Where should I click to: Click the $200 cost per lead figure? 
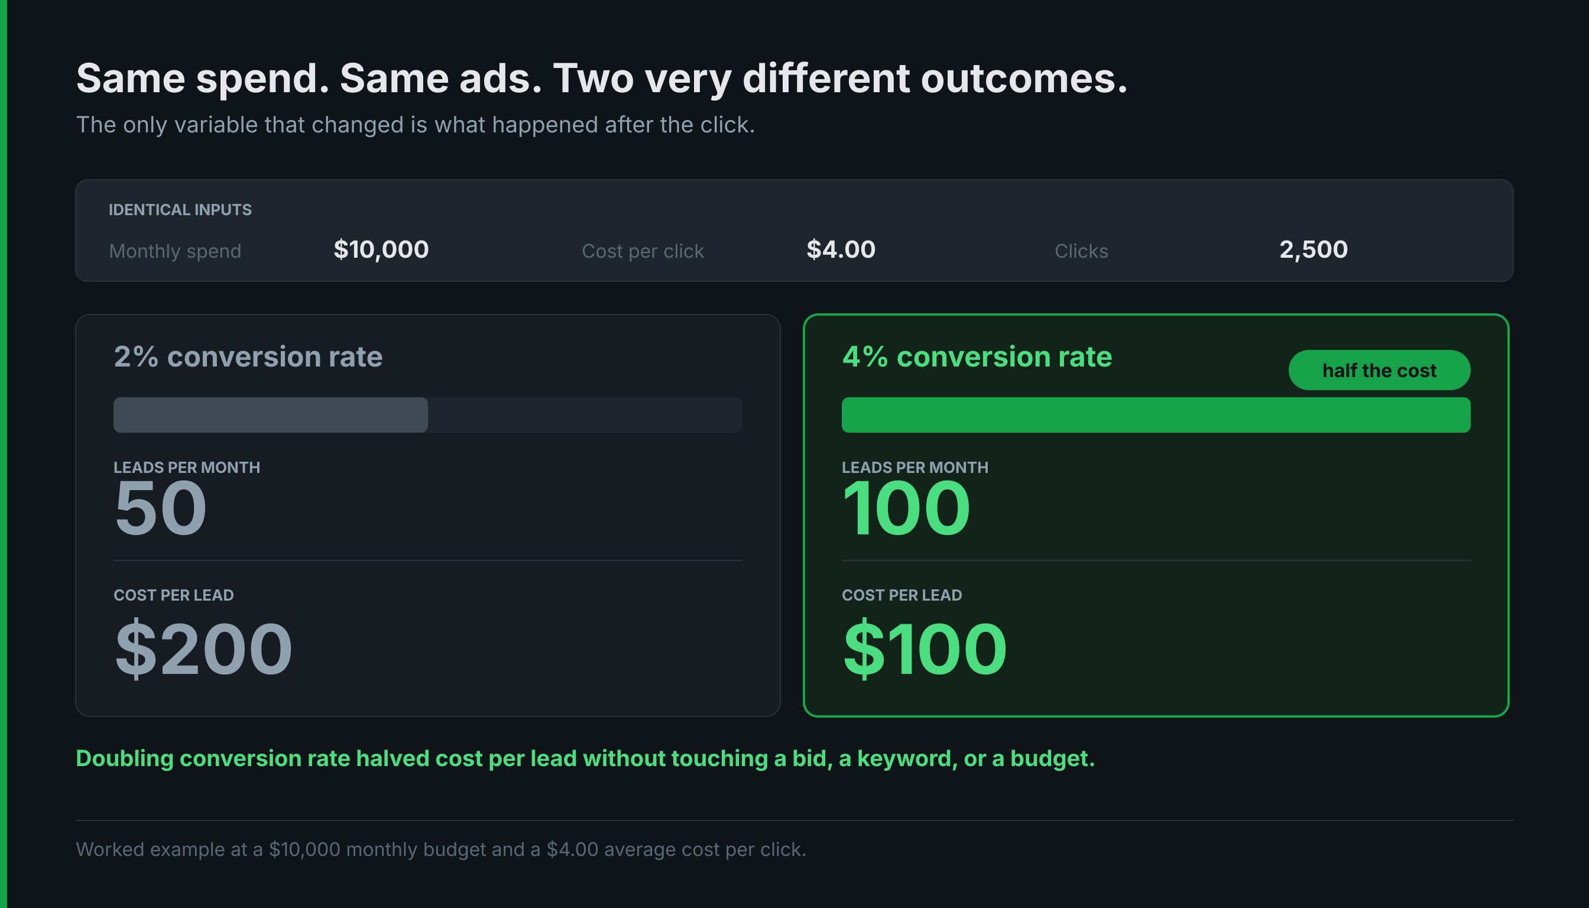203,648
